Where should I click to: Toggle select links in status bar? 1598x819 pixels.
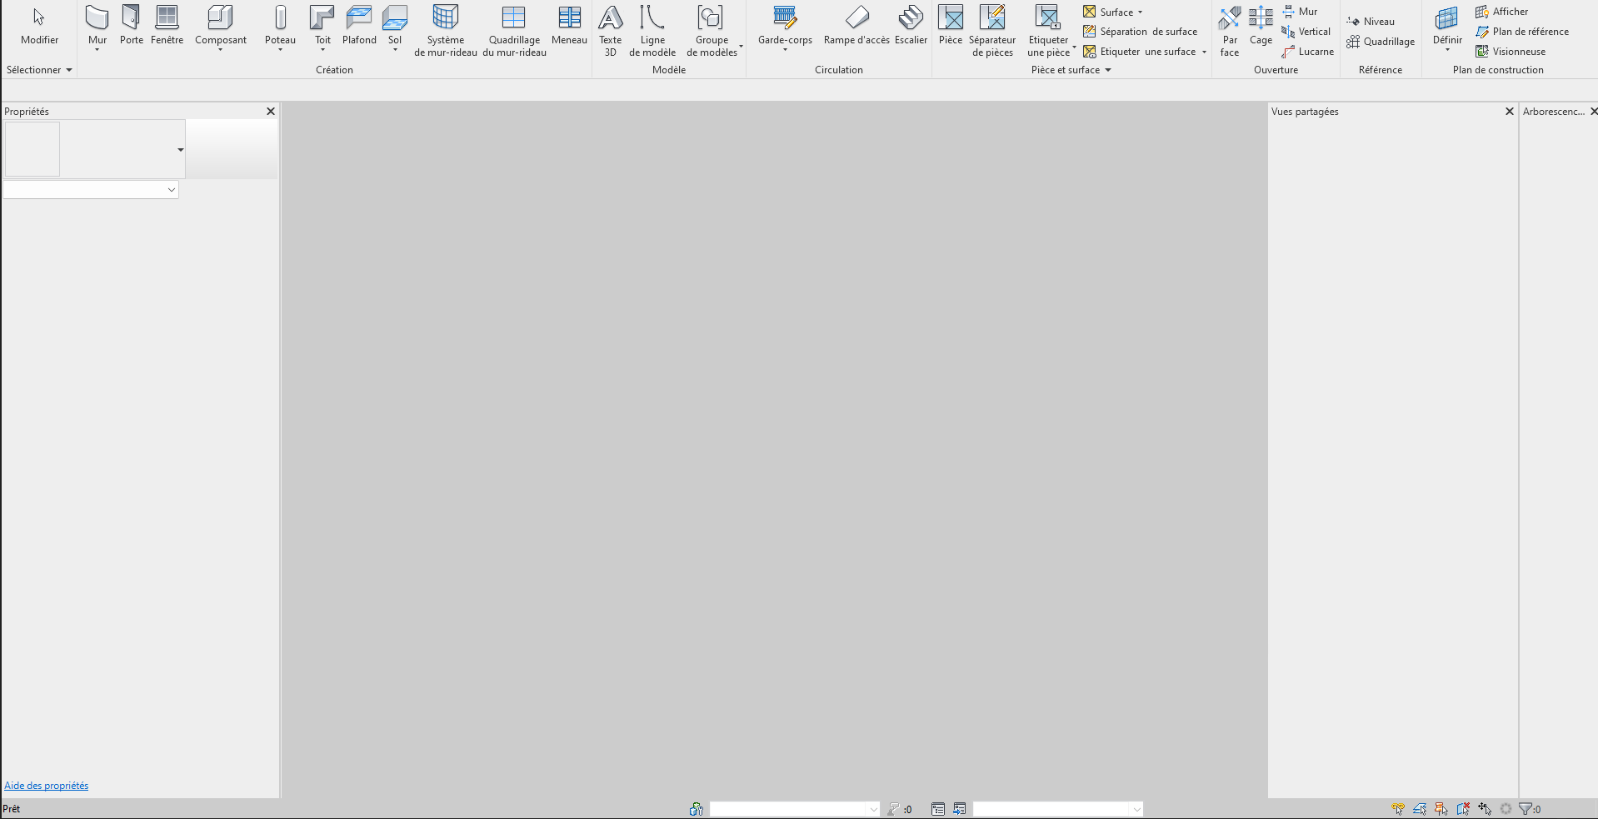coord(1398,808)
